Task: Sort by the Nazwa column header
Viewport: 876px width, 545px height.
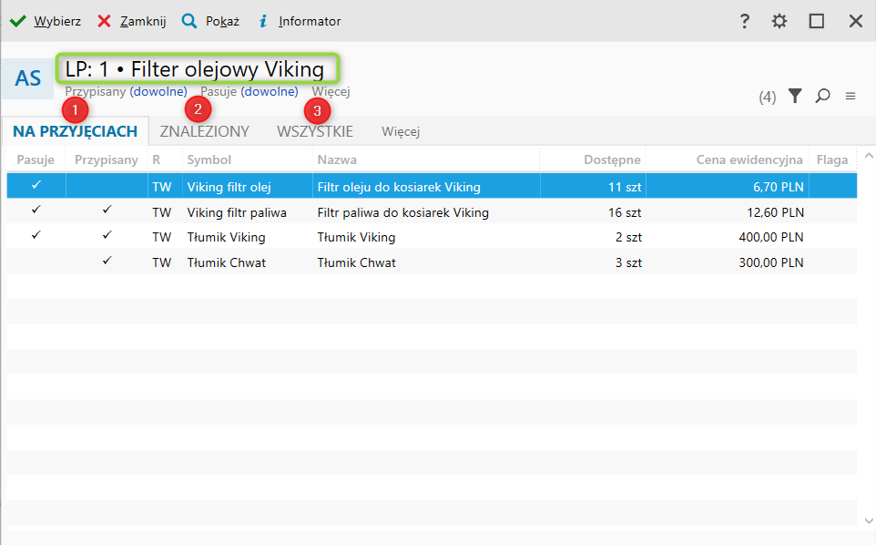Action: pos(337,159)
